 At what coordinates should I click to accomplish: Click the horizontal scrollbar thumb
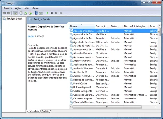(x=107, y=107)
